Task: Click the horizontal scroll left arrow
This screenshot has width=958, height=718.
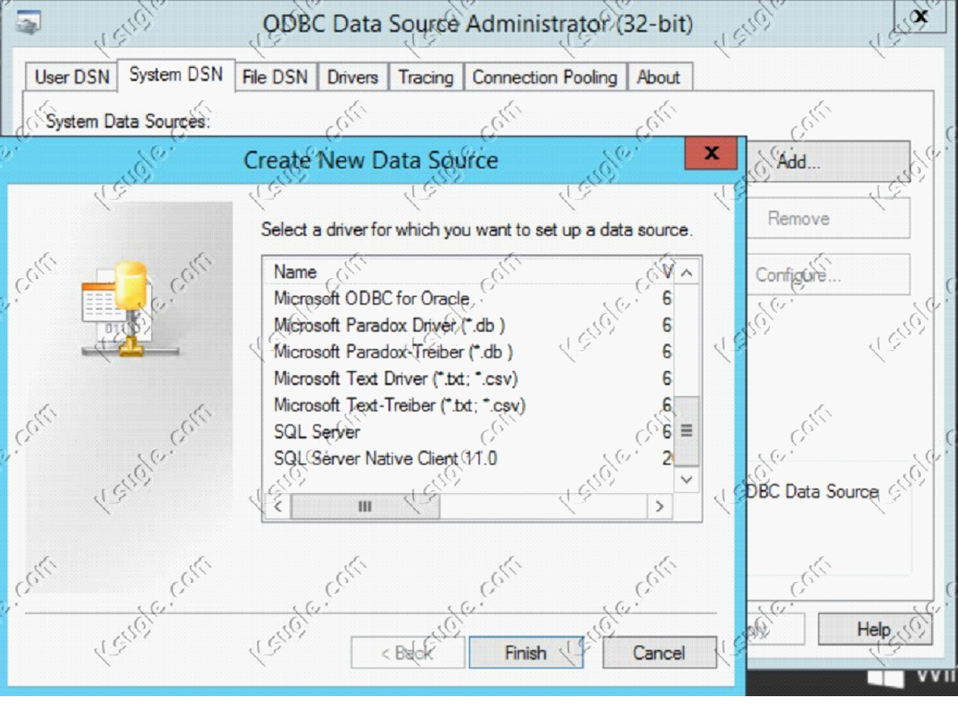Action: [278, 507]
